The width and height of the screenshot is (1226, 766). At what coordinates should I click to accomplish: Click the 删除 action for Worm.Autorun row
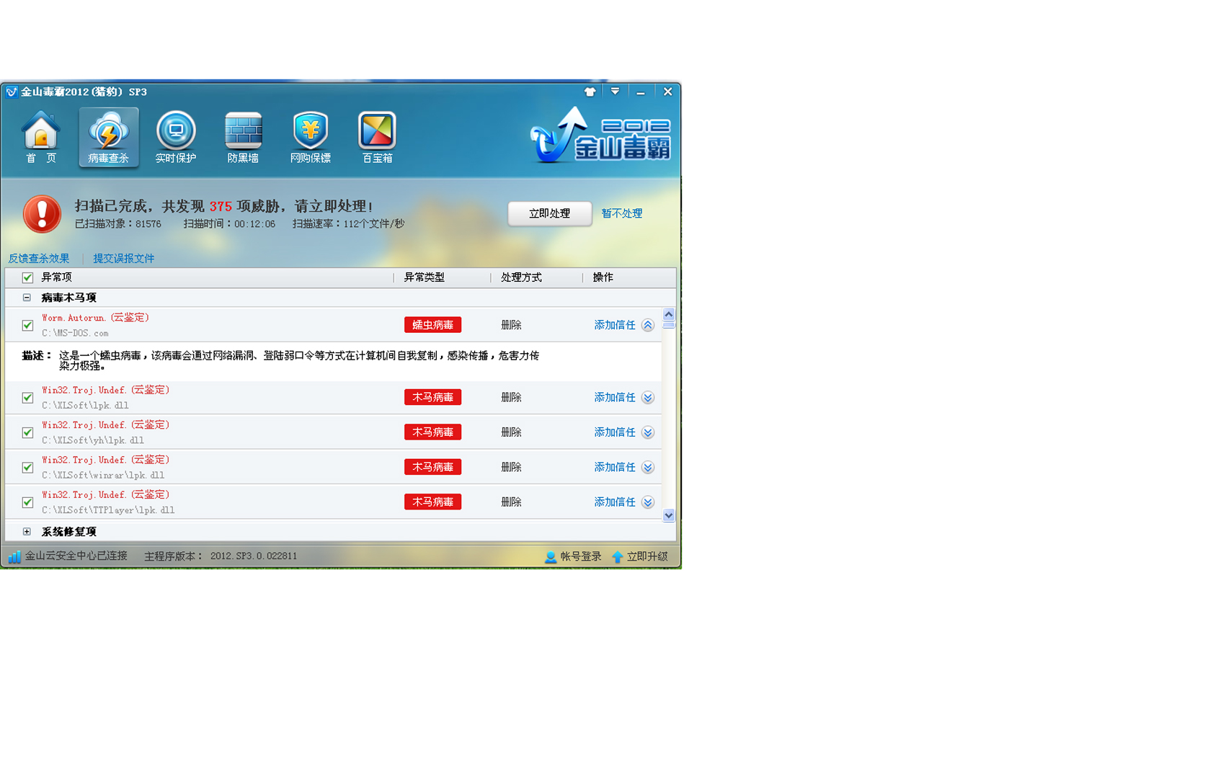point(511,325)
